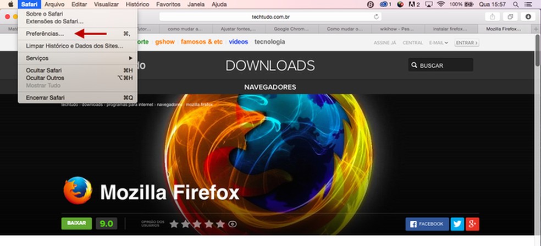Image resolution: width=541 pixels, height=246 pixels.
Task: Open the Janela menu
Action: 196,4
